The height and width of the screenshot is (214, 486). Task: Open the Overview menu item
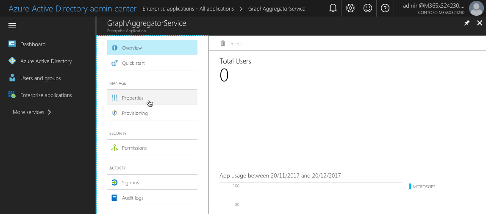(x=152, y=48)
